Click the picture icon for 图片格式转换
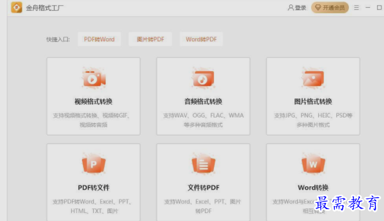Image resolution: width=384 pixels, height=221 pixels. point(313,79)
